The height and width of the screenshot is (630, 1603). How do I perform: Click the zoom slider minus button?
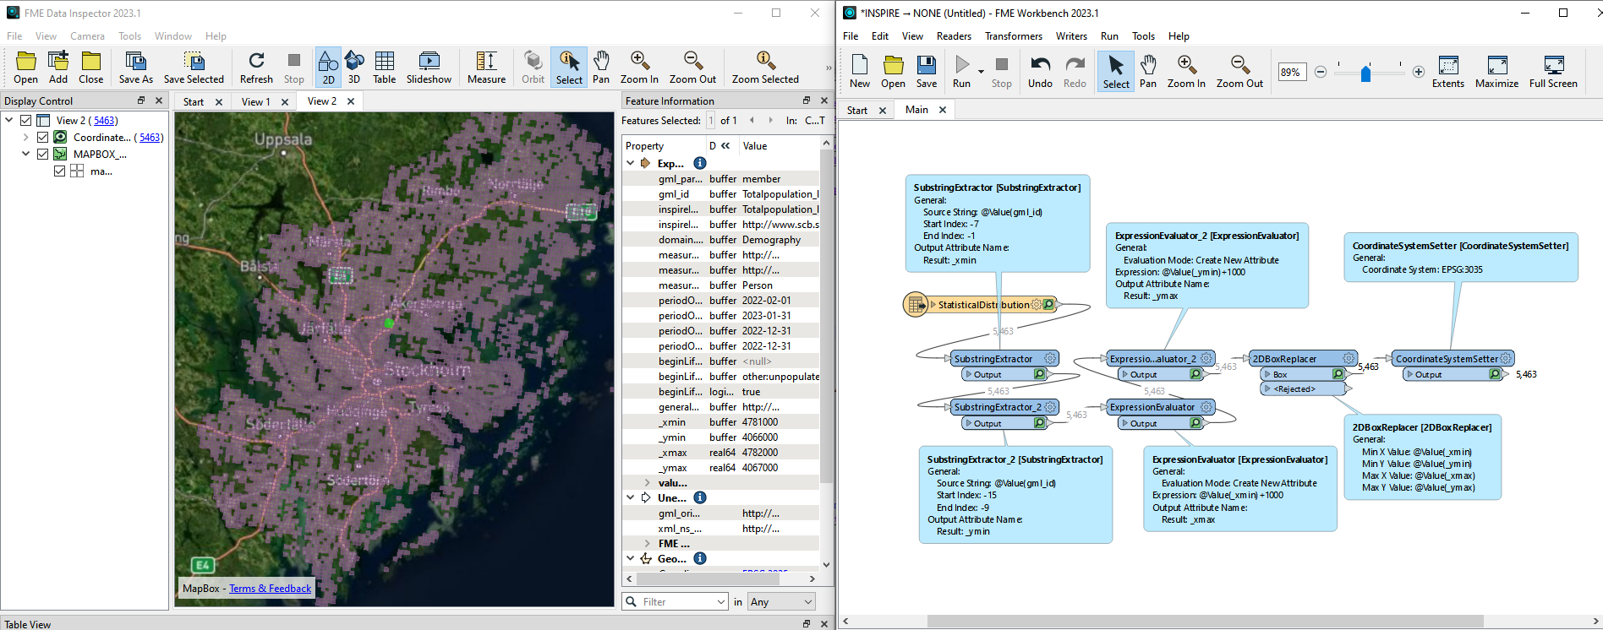click(x=1321, y=72)
